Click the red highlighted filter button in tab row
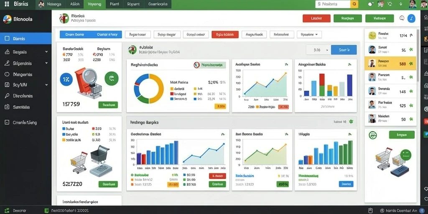This screenshot has height=214, width=428. coord(225,35)
